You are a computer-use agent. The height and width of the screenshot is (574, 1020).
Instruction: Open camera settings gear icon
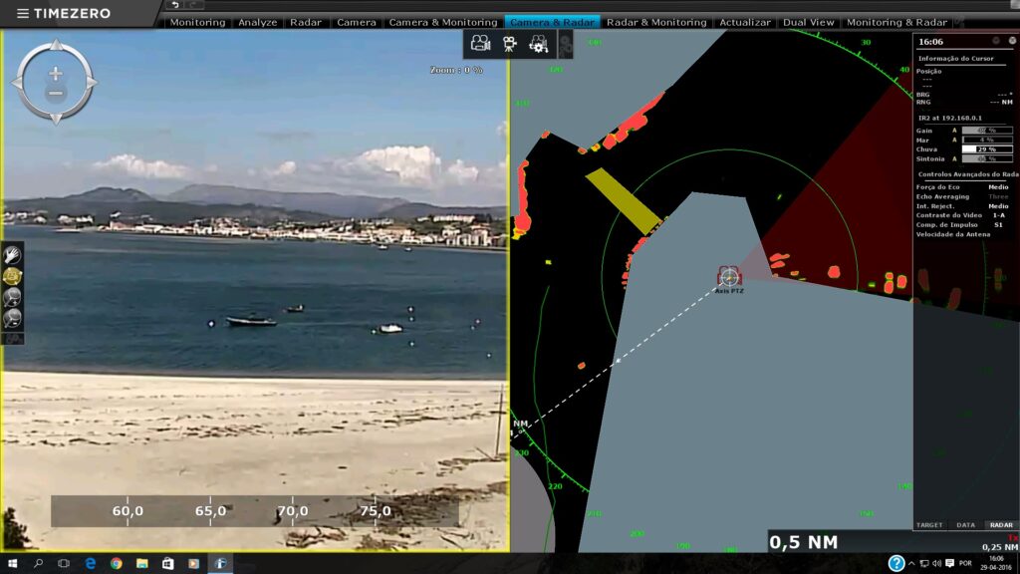[x=539, y=44]
